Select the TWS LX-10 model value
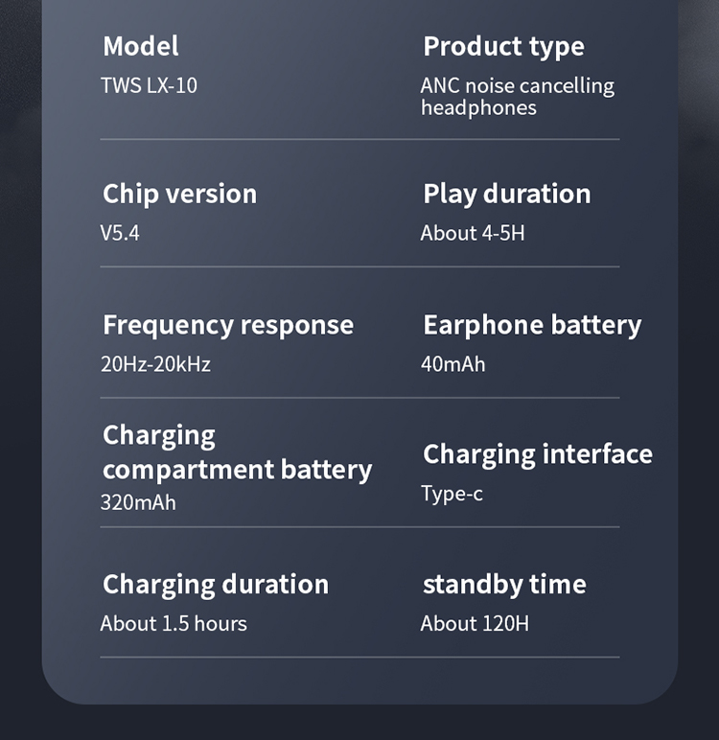This screenshot has width=719, height=740. pos(150,85)
